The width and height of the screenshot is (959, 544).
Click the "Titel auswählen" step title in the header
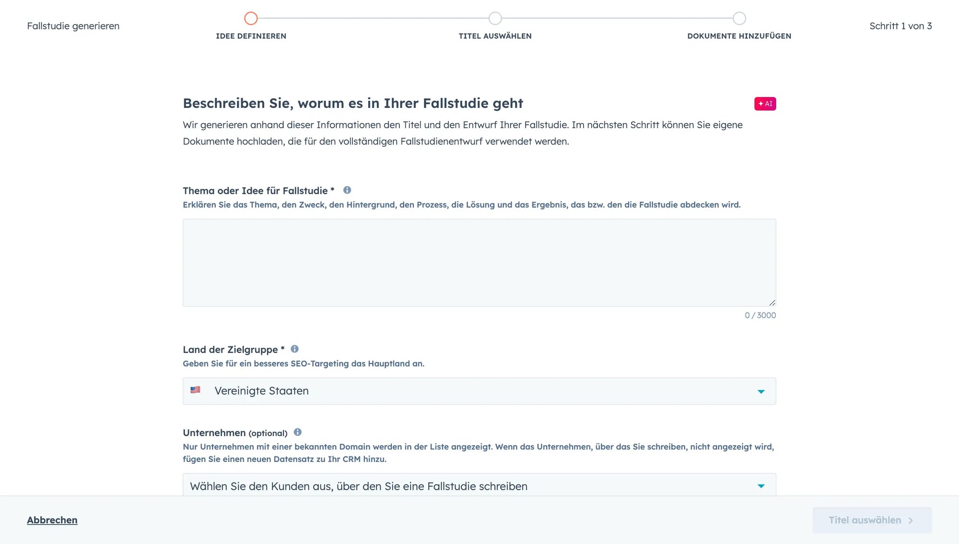pos(495,35)
